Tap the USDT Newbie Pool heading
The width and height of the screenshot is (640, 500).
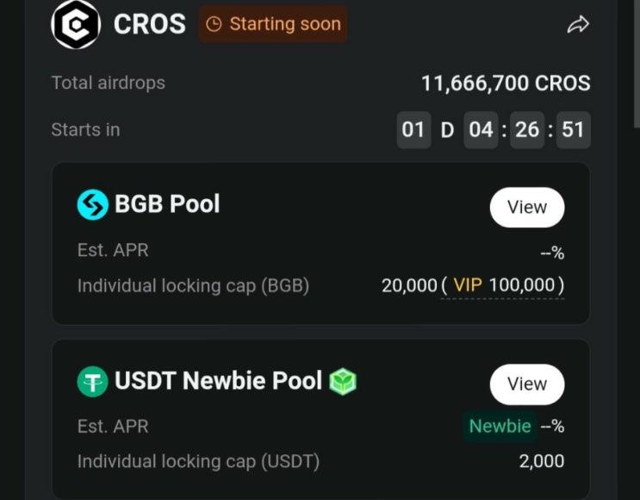tap(219, 381)
